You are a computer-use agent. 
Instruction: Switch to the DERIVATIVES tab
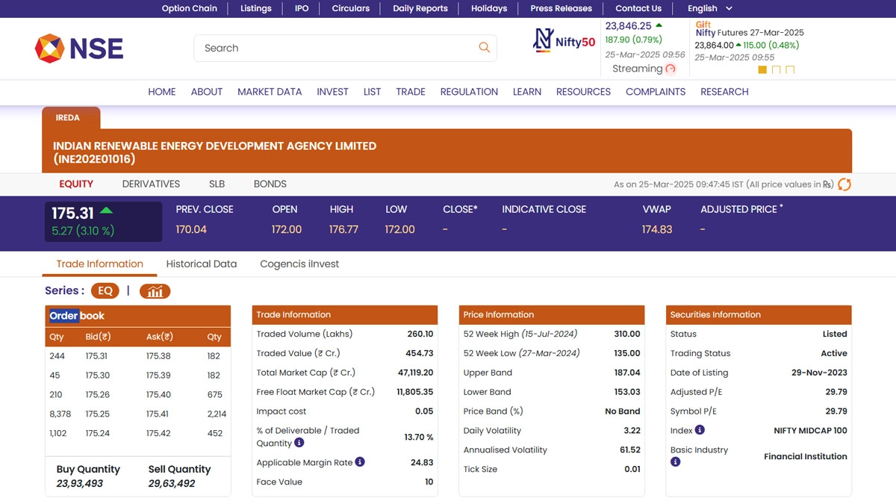click(x=151, y=184)
